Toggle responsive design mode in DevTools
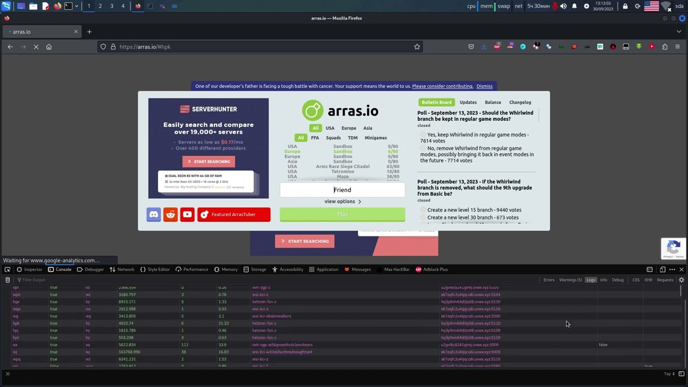 click(x=663, y=269)
